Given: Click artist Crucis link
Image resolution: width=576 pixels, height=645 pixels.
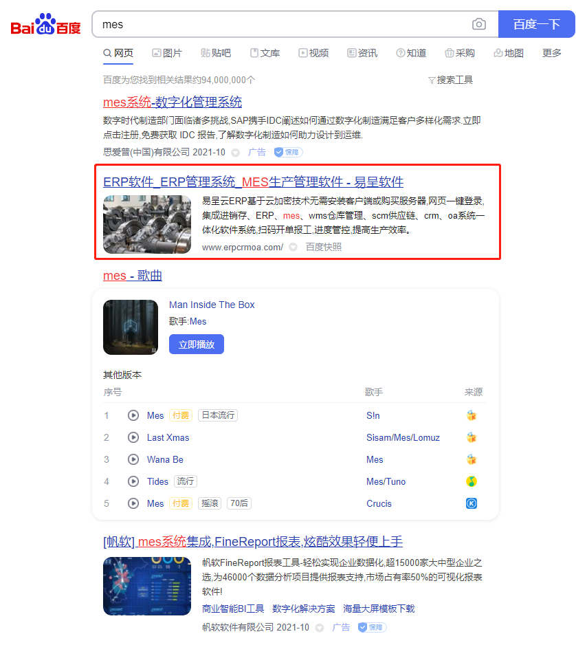Looking at the screenshot, I should coord(379,503).
